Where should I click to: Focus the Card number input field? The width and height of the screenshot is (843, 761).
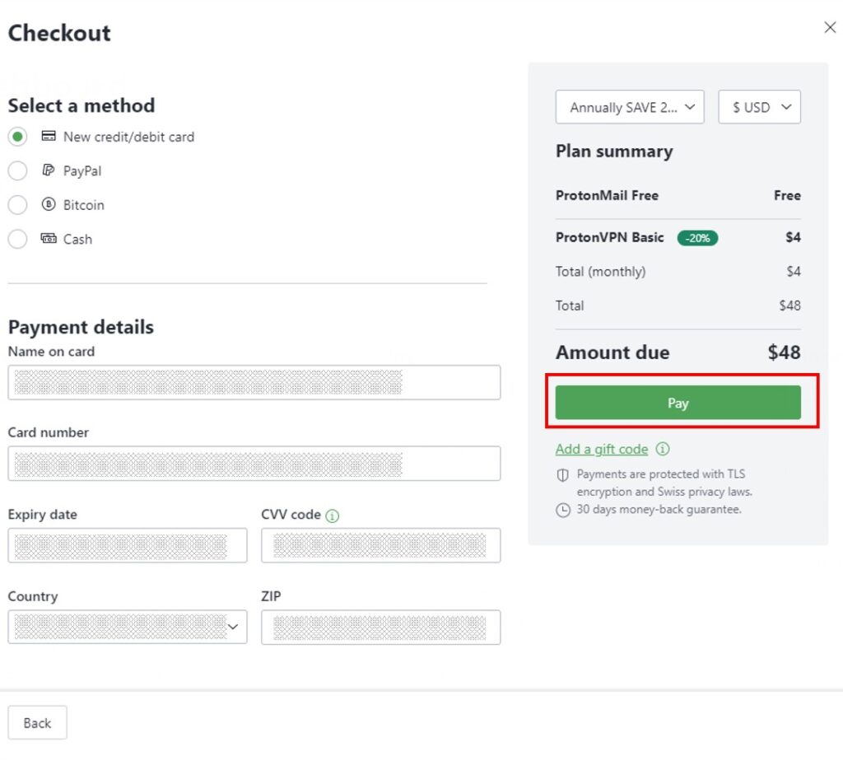point(254,464)
